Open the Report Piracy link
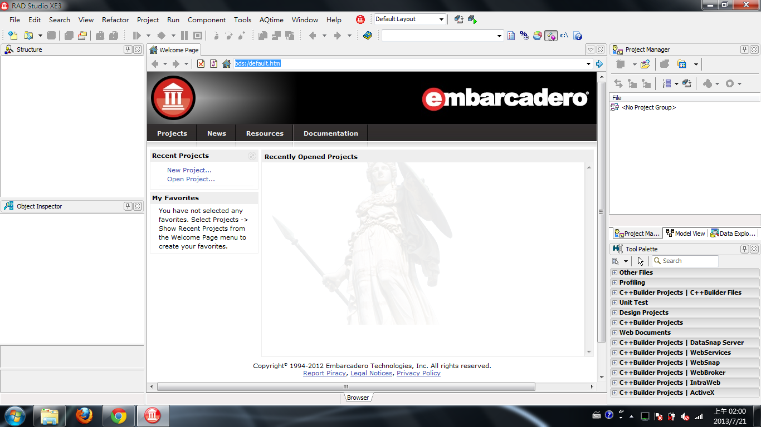 (325, 373)
